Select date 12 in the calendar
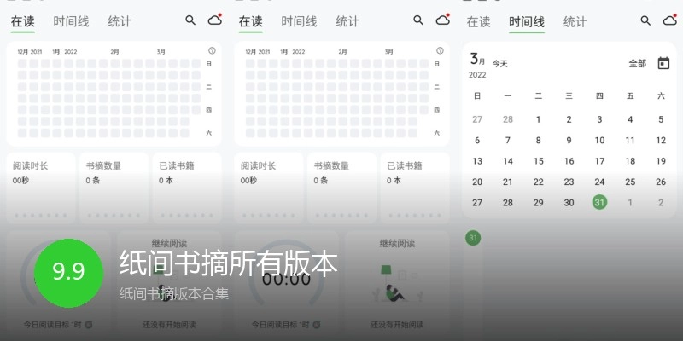683x341 pixels. pyautogui.click(x=661, y=140)
